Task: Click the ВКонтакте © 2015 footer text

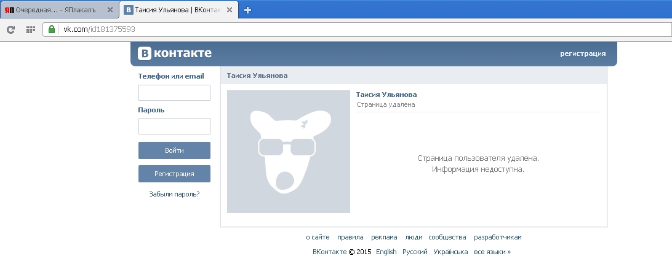Action: [342, 252]
